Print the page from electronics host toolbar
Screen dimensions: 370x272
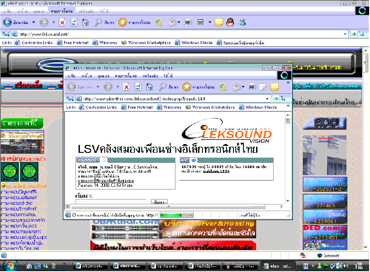point(188,22)
